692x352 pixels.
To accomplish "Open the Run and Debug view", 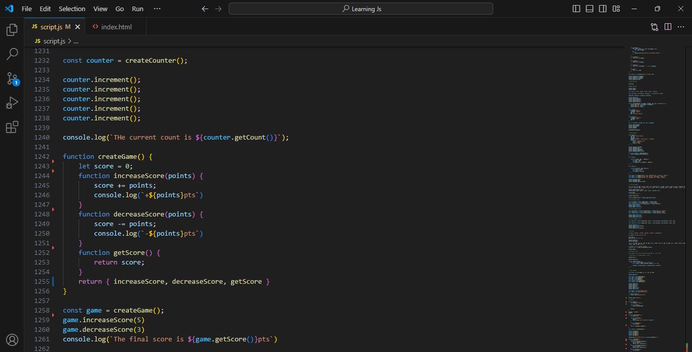I will coord(12,102).
